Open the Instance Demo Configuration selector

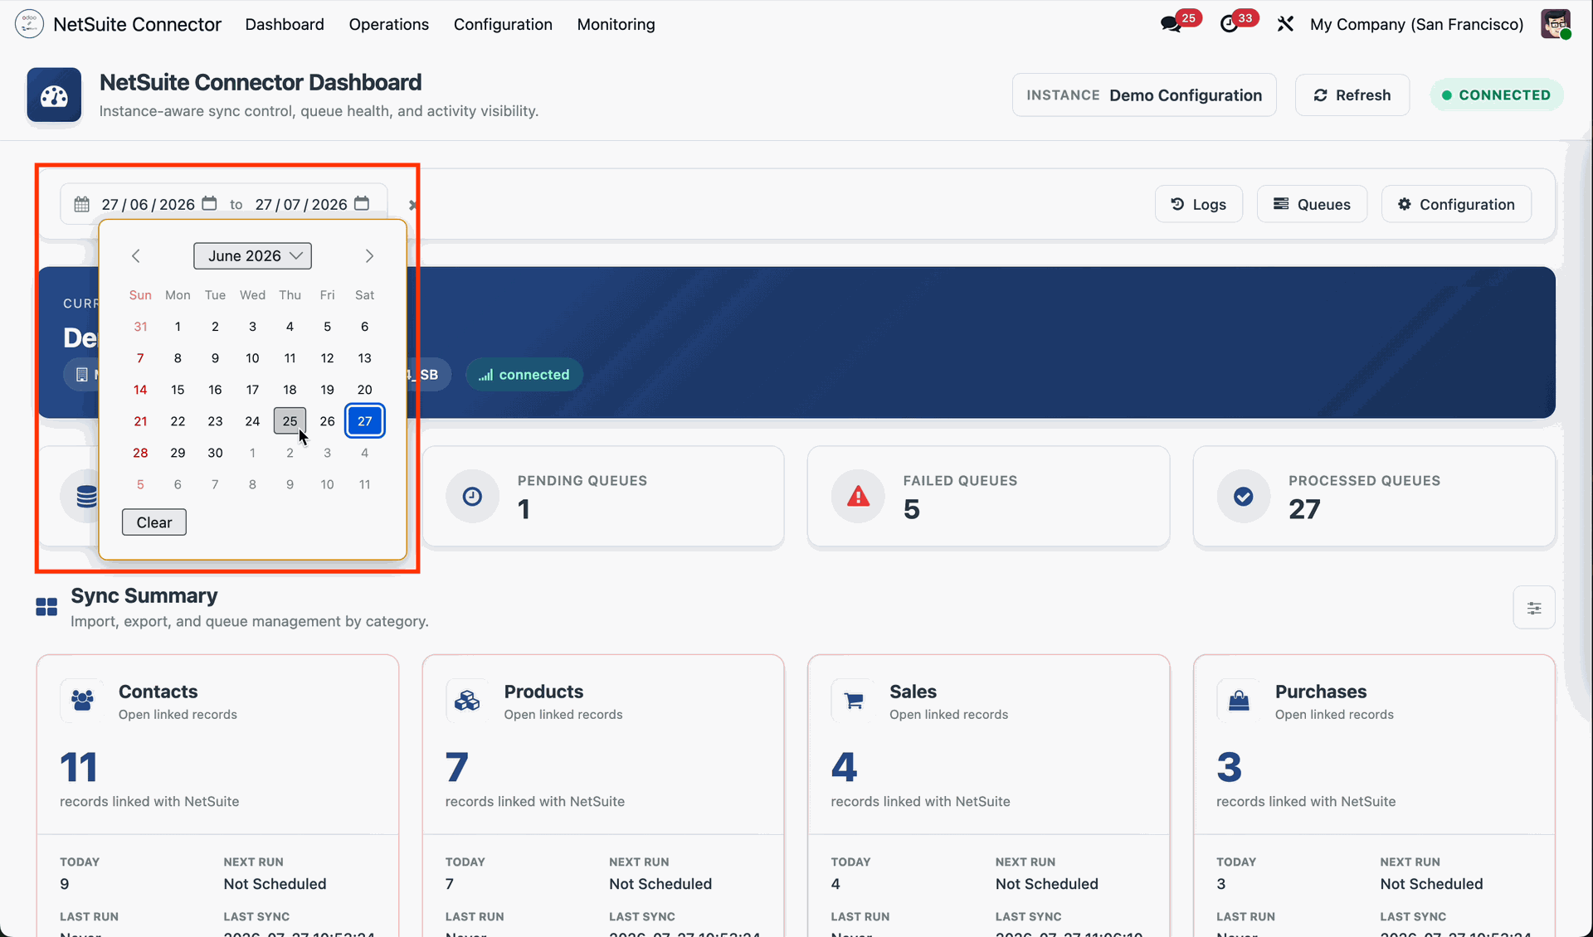[x=1144, y=95]
